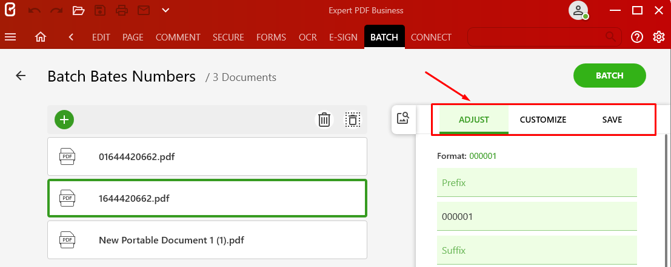This screenshot has height=267, width=671.
Task: Open the E-SIGN tab
Action: pyautogui.click(x=343, y=37)
